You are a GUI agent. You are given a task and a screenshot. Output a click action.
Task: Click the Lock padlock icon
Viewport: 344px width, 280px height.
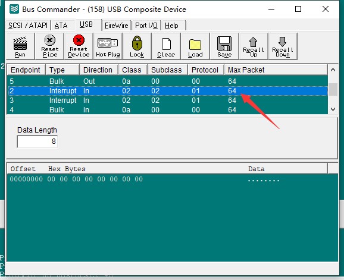click(137, 43)
